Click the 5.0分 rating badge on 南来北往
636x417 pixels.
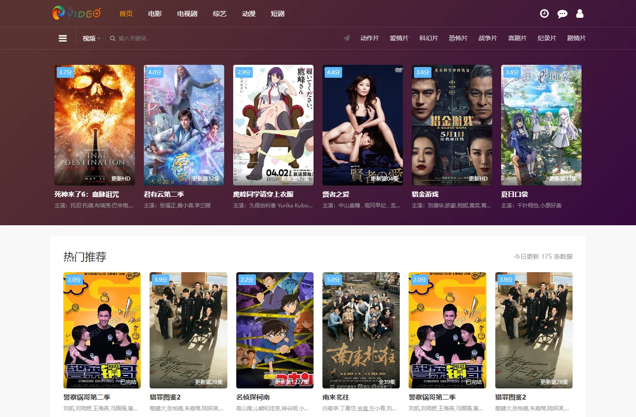tap(333, 279)
